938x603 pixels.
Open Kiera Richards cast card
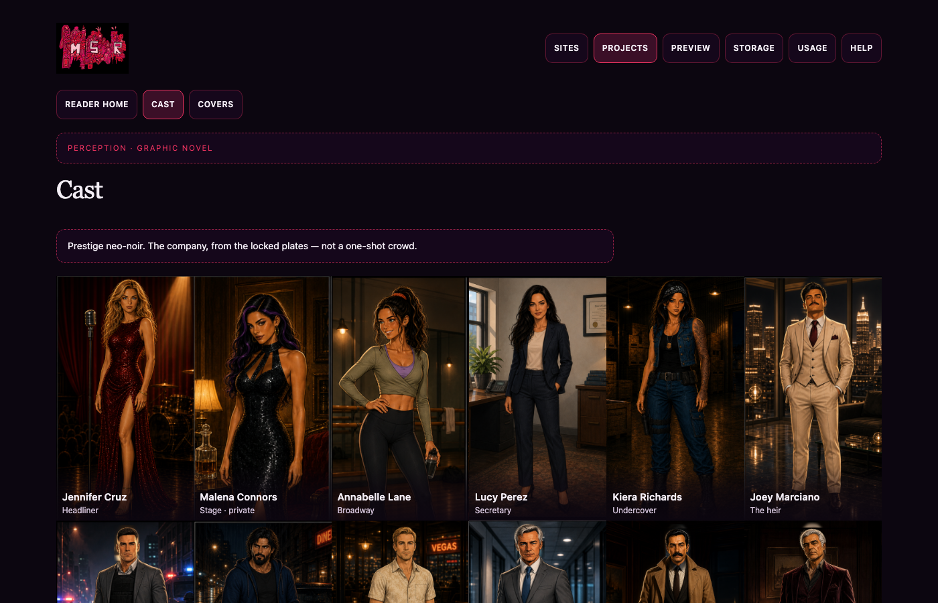675,398
